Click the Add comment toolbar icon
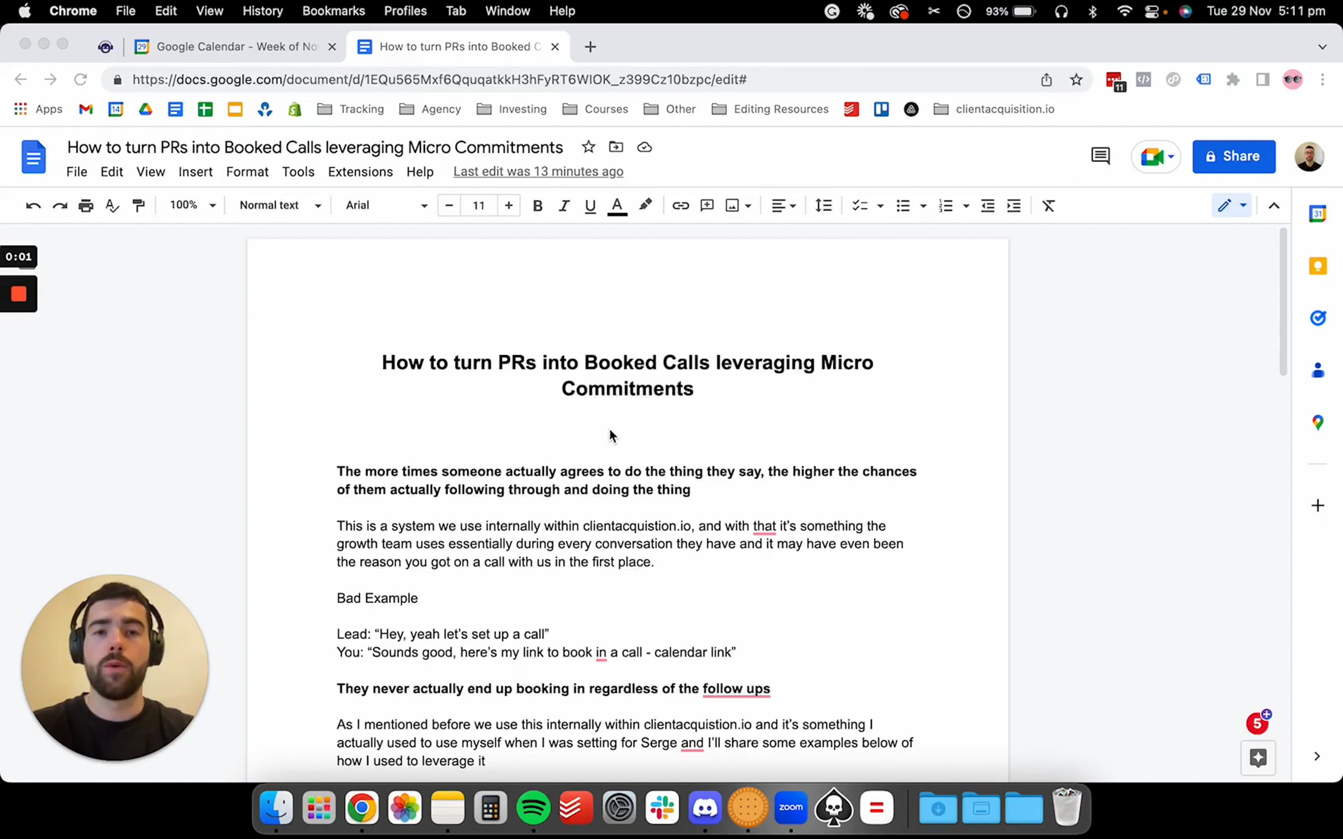The height and width of the screenshot is (839, 1343). pos(707,205)
